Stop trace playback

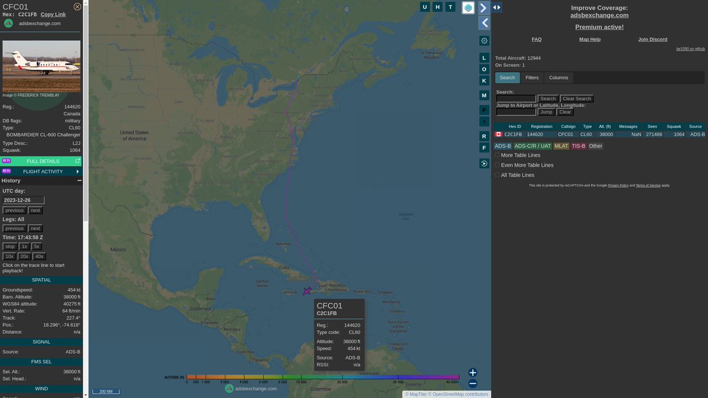[10, 246]
